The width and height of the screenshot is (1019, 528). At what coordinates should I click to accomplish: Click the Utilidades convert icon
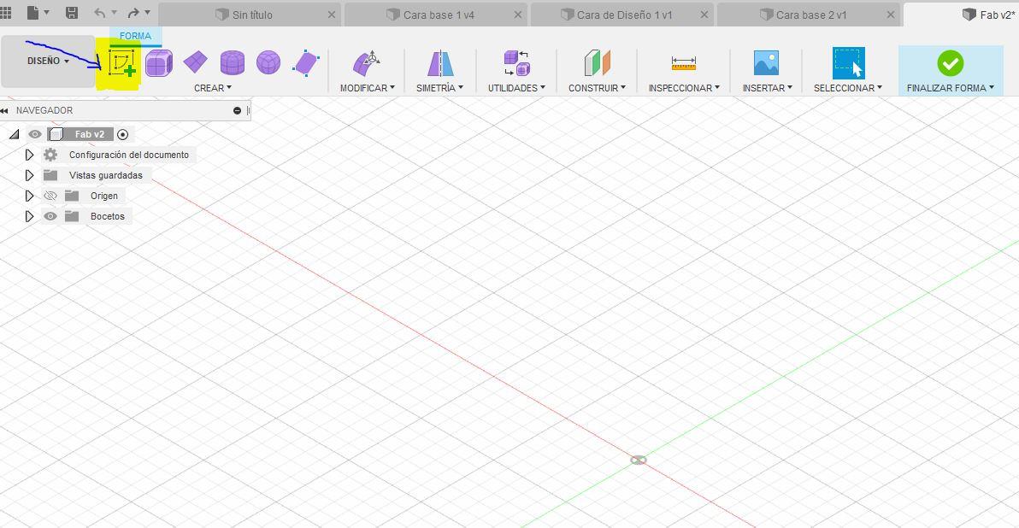coord(516,63)
